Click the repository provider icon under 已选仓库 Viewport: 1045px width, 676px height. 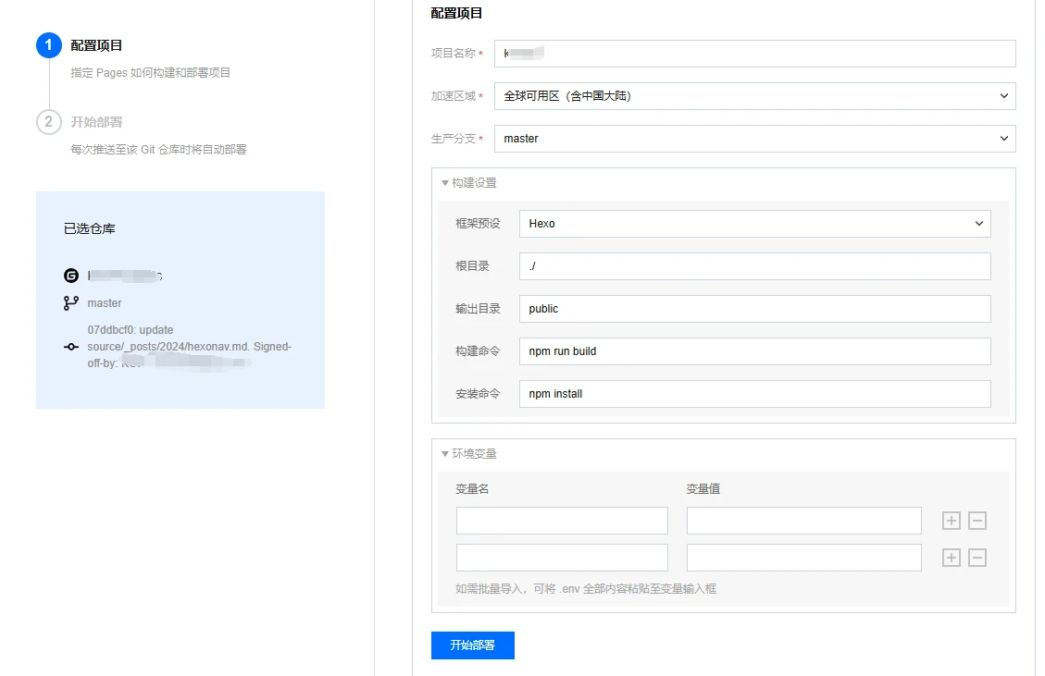click(x=71, y=276)
